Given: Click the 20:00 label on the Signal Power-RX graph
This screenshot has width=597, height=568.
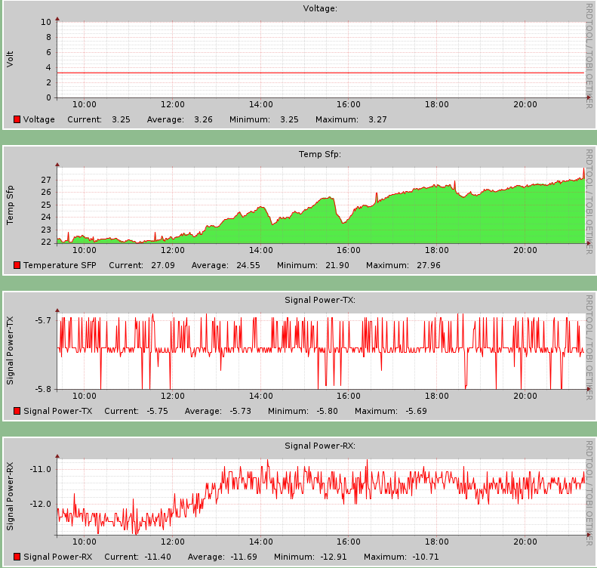Looking at the screenshot, I should point(525,542).
